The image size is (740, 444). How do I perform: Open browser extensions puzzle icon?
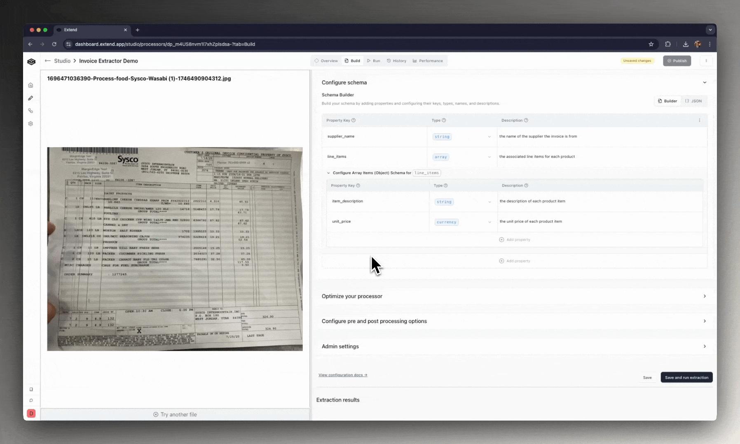[x=668, y=44]
